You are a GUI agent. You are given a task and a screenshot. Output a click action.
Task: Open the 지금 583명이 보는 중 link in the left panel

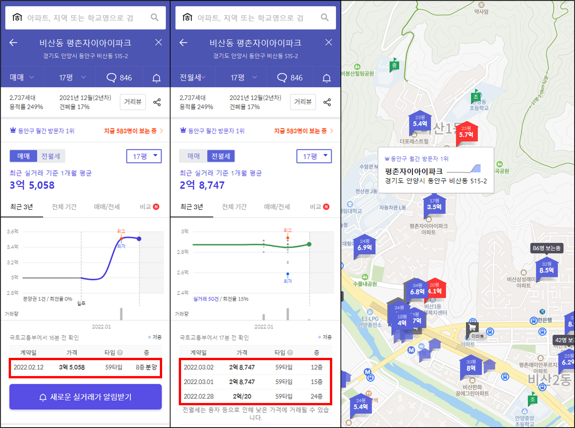pos(133,131)
